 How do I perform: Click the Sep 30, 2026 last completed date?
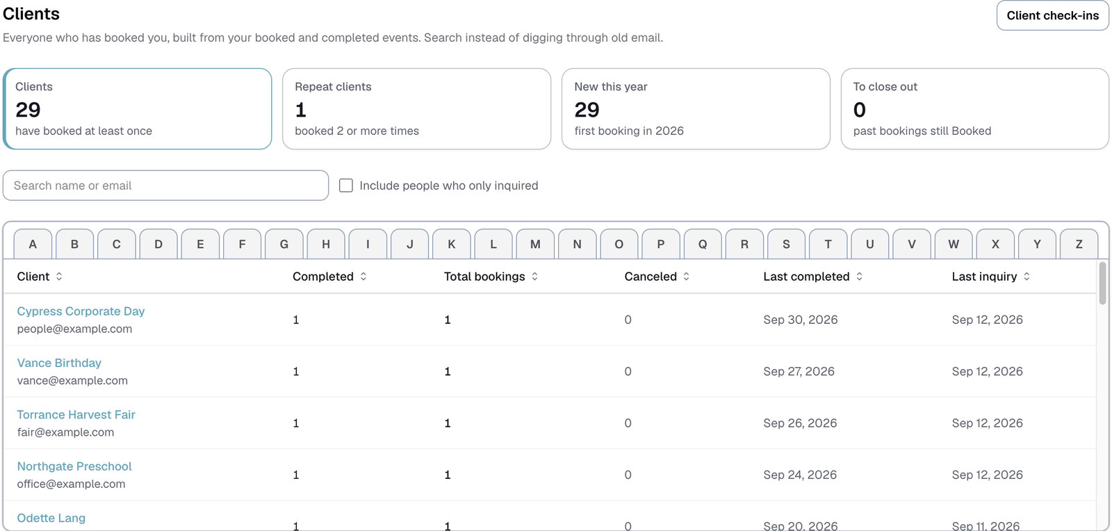[x=800, y=320]
